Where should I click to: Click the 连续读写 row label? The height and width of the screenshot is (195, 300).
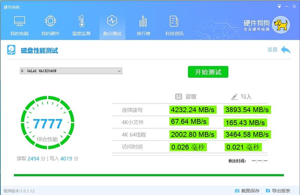pos(132,110)
